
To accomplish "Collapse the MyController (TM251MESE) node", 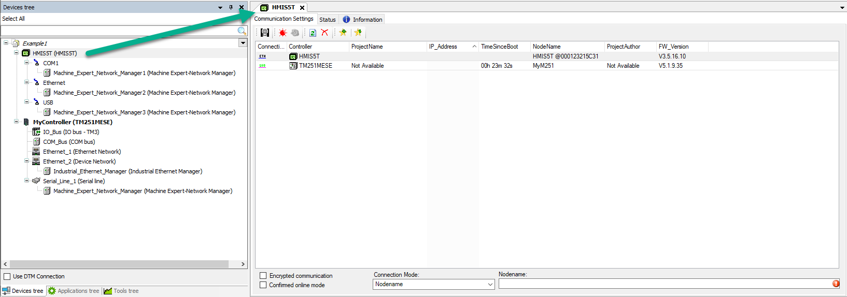I will click(x=16, y=122).
